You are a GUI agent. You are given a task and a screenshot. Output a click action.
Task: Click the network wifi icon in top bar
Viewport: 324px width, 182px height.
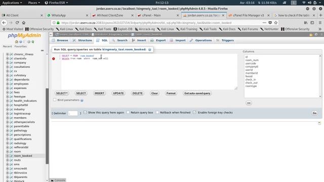point(304,3)
